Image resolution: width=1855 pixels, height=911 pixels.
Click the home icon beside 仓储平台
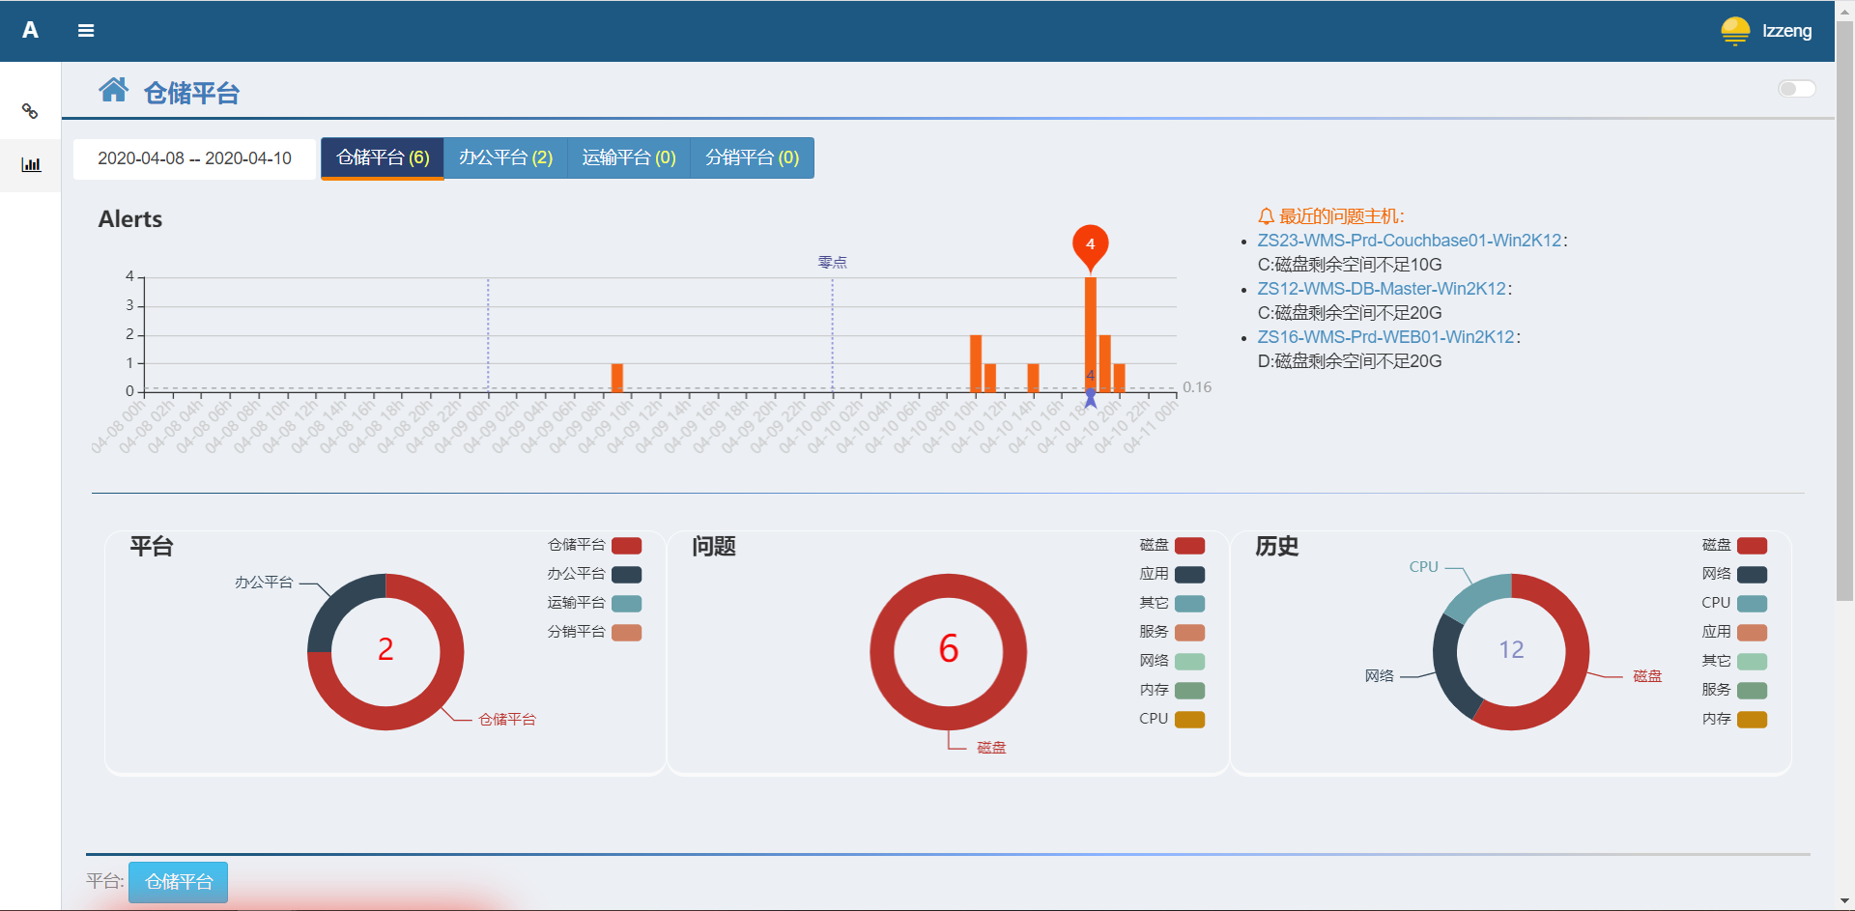pos(113,90)
